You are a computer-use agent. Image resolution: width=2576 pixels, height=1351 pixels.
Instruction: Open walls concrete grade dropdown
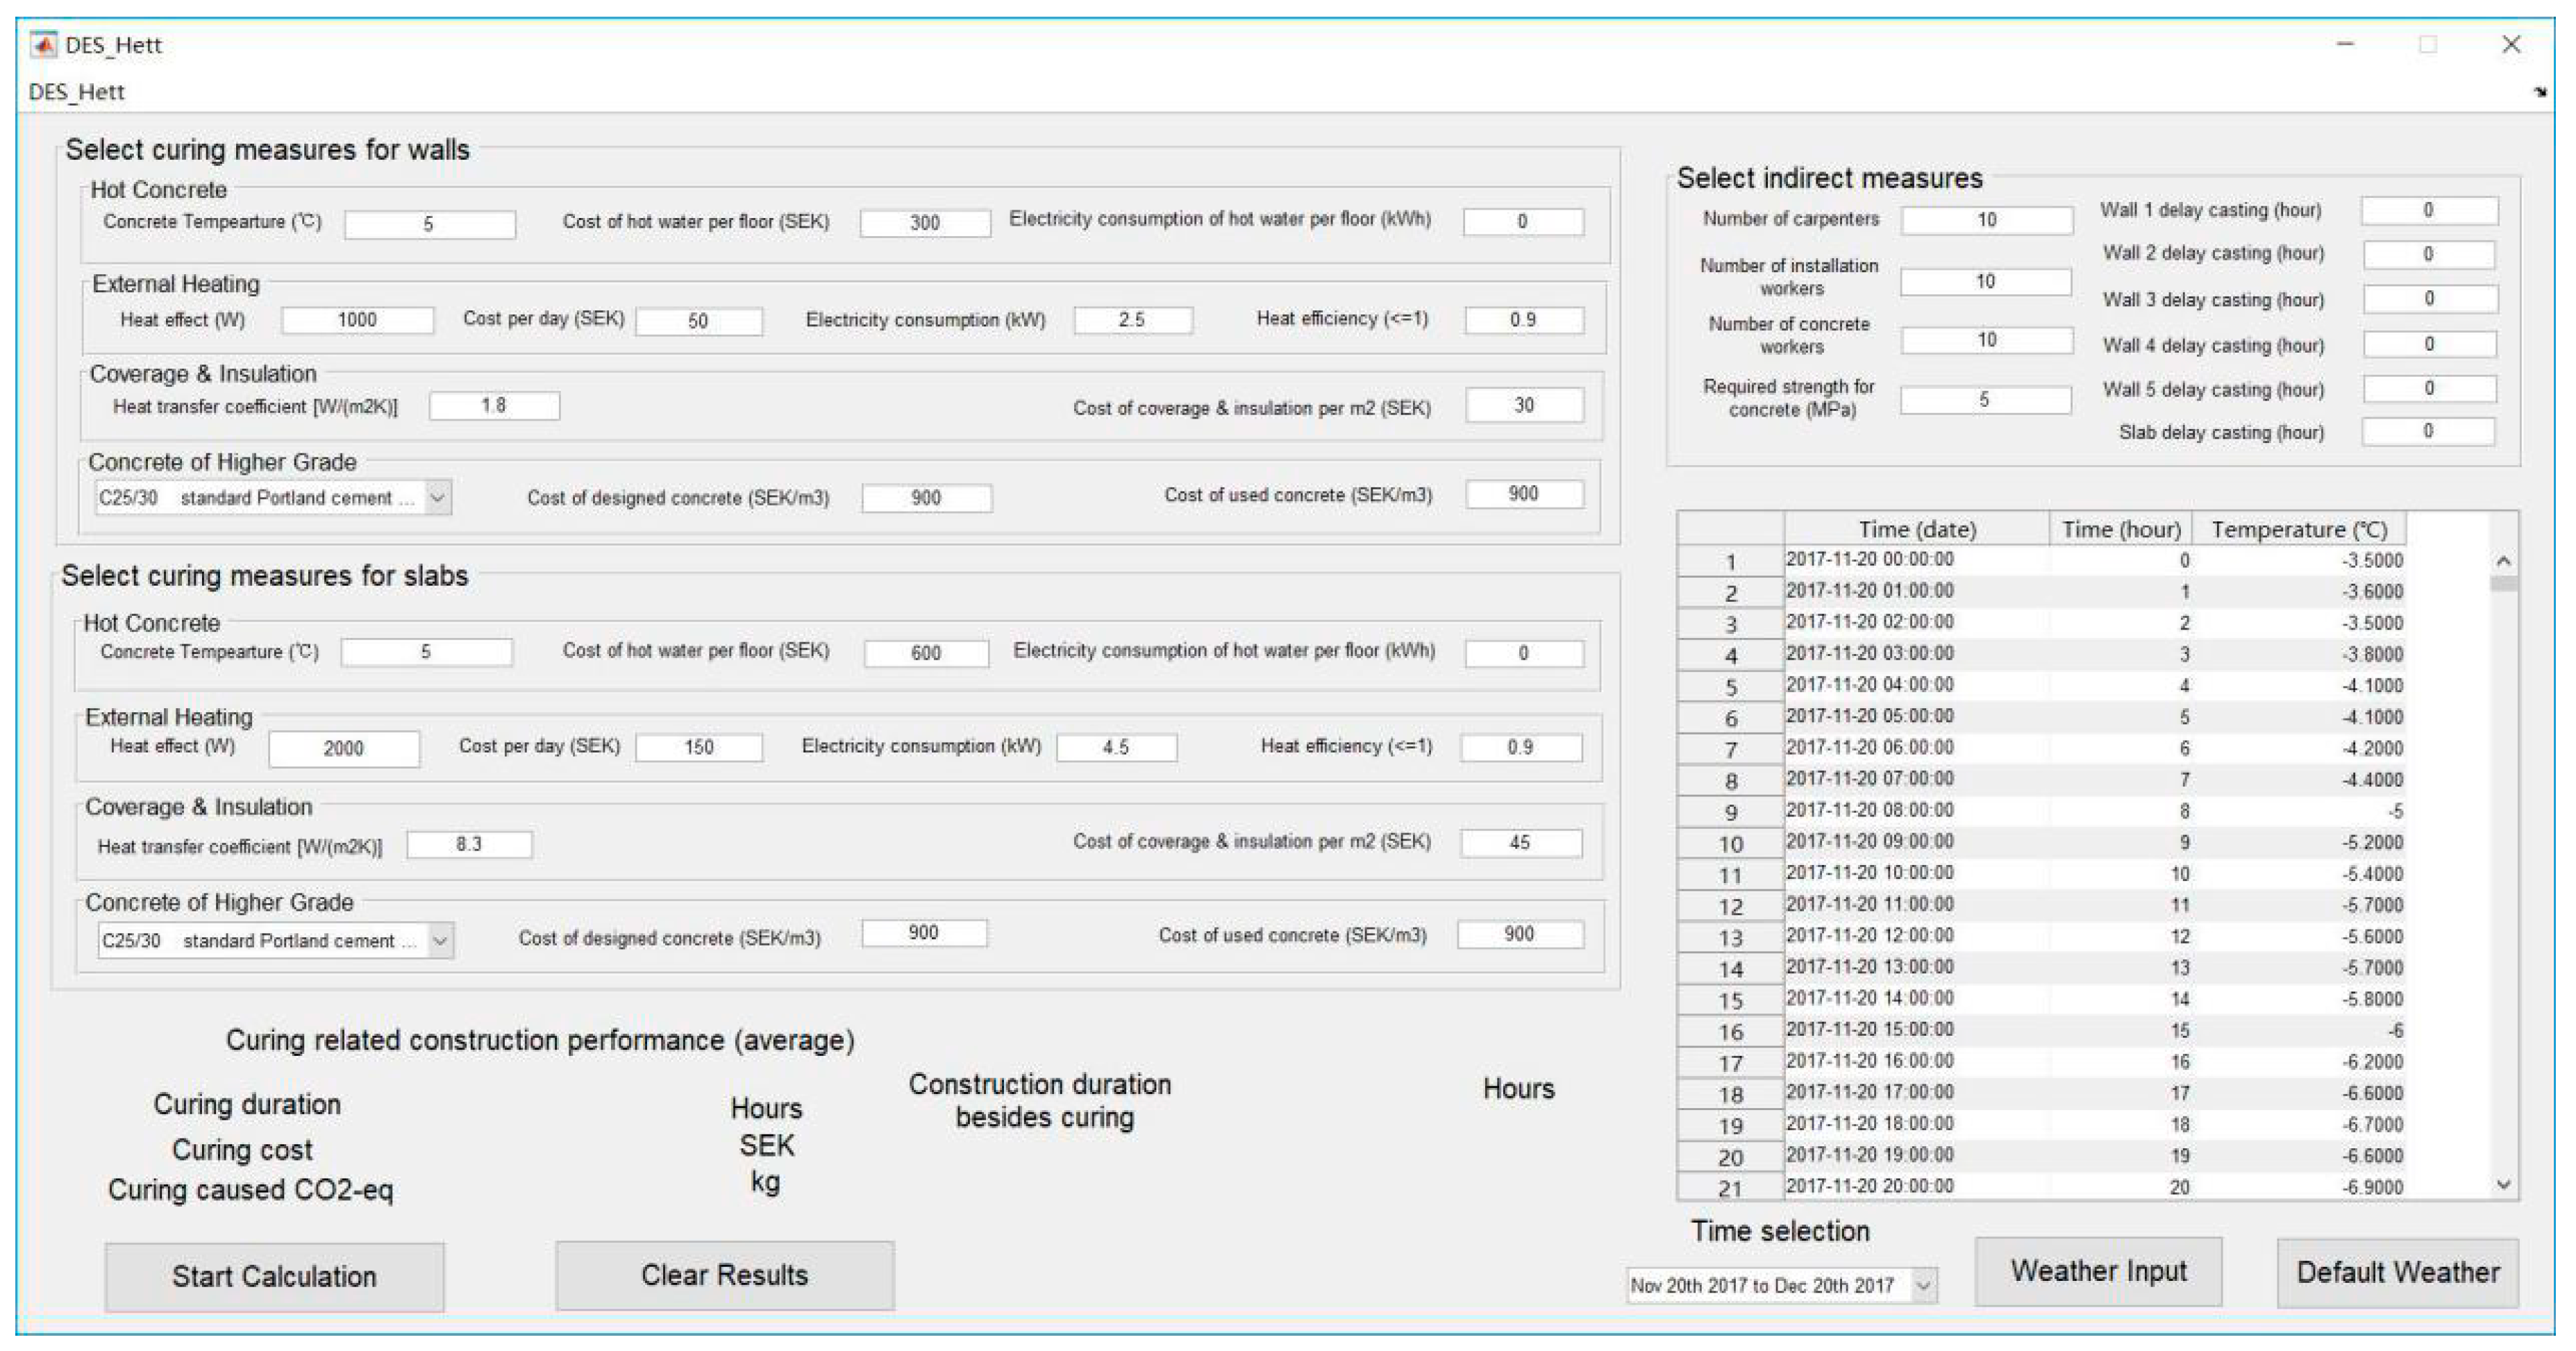click(438, 497)
